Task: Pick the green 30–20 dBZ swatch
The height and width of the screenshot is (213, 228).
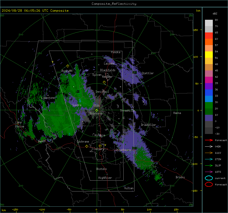Action: [x=209, y=105]
